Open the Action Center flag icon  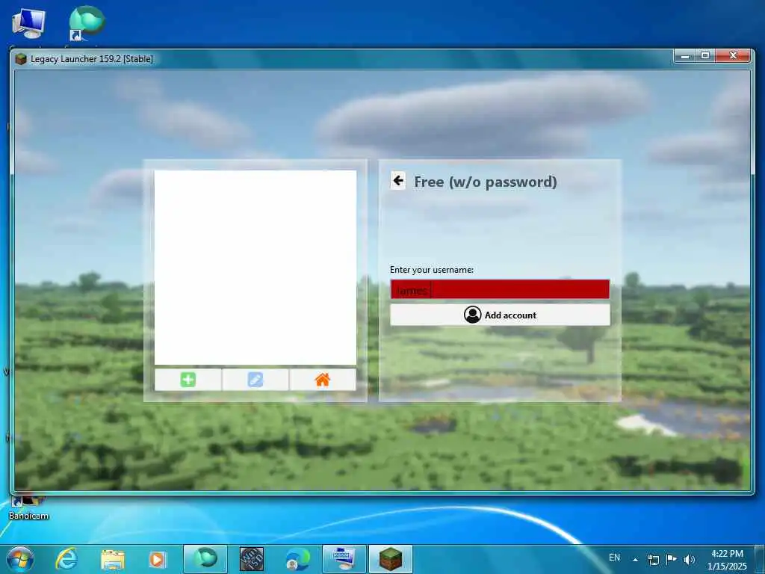(672, 559)
